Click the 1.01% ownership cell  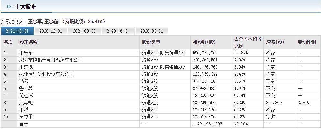pos(240,88)
